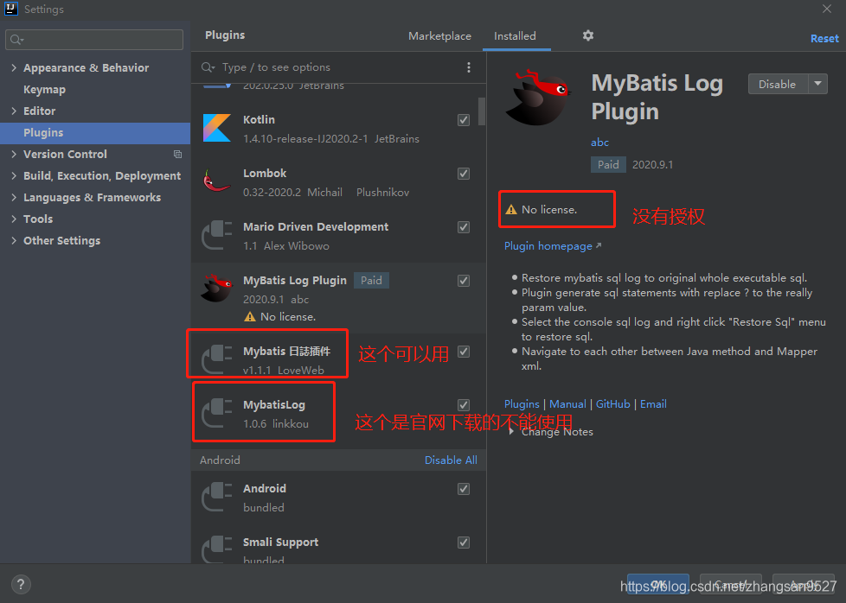Open the Disable button dropdown arrow
This screenshot has height=603, width=846.
tap(817, 84)
